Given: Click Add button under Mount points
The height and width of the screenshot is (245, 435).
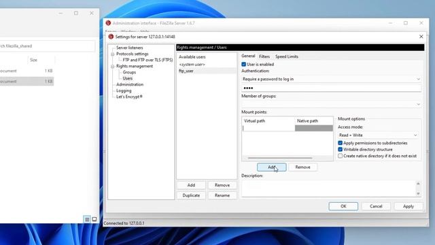Looking at the screenshot, I should (x=272, y=167).
